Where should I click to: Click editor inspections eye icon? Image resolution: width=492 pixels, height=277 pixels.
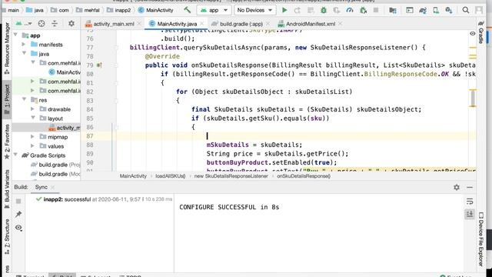[473, 34]
